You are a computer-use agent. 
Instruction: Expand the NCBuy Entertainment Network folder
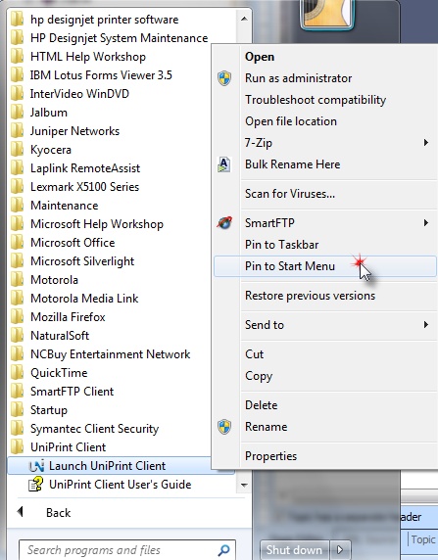click(110, 354)
